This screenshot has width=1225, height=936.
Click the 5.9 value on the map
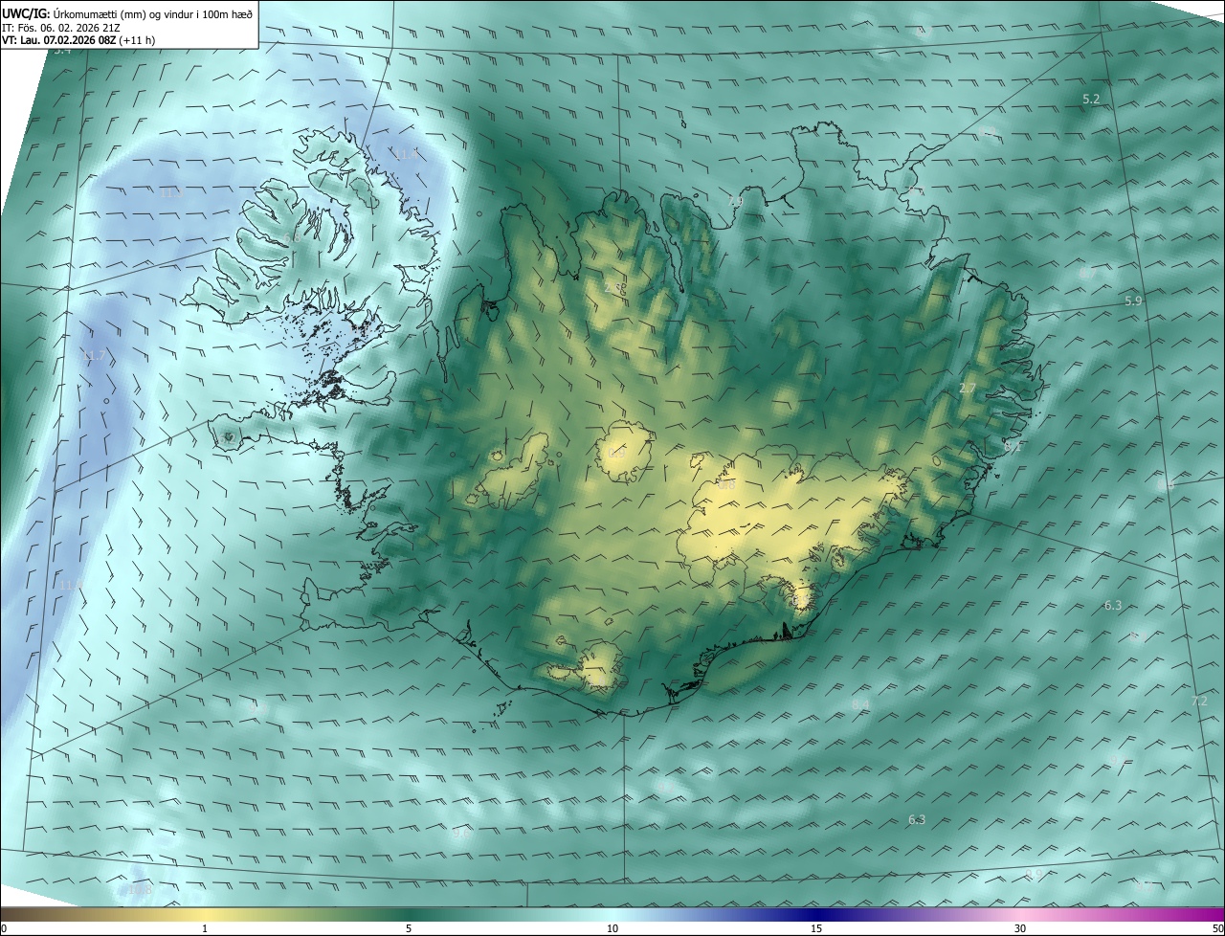(x=1134, y=301)
